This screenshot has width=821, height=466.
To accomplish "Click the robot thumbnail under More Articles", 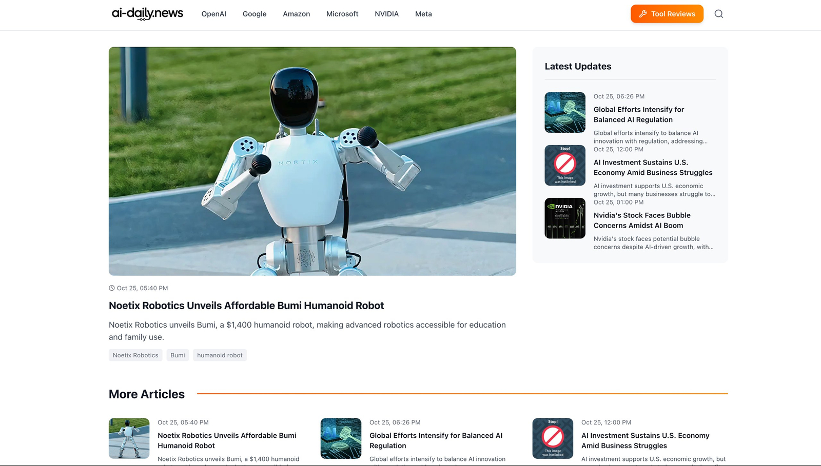I will coord(129,438).
